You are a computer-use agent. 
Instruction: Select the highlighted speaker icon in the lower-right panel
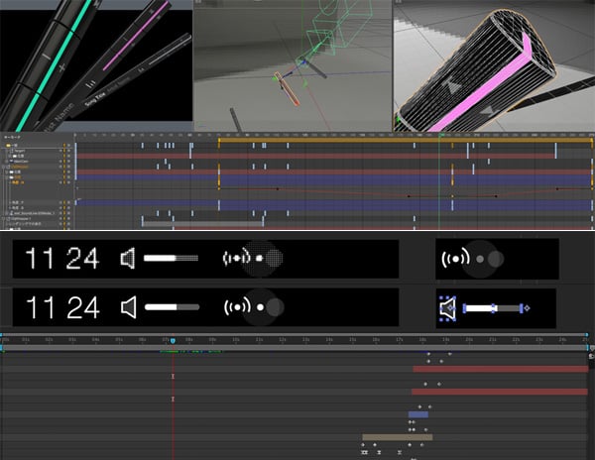(x=448, y=308)
